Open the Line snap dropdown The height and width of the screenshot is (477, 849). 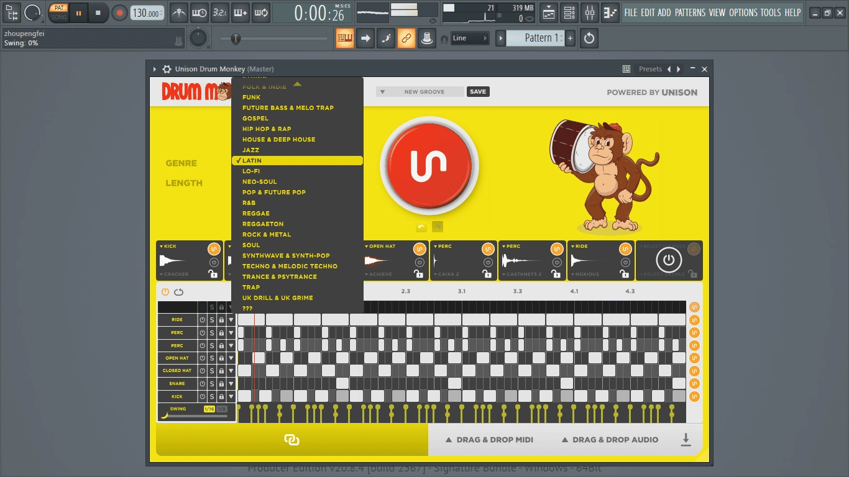tap(470, 38)
